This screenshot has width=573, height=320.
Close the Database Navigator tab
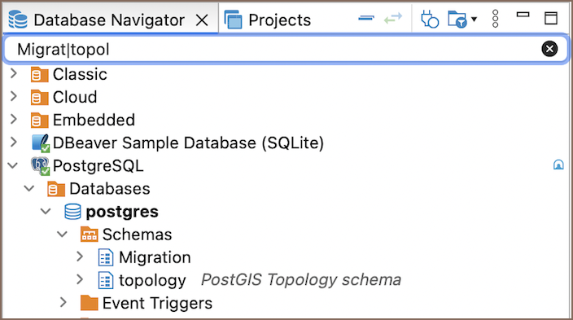202,20
